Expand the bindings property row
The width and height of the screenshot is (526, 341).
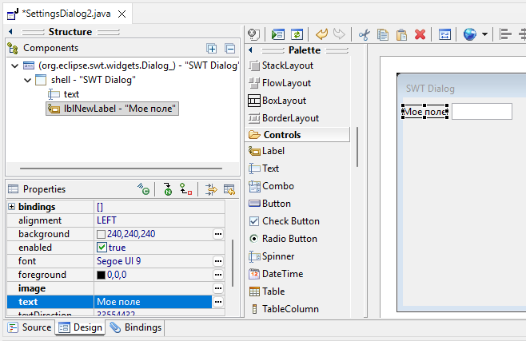[x=12, y=206]
